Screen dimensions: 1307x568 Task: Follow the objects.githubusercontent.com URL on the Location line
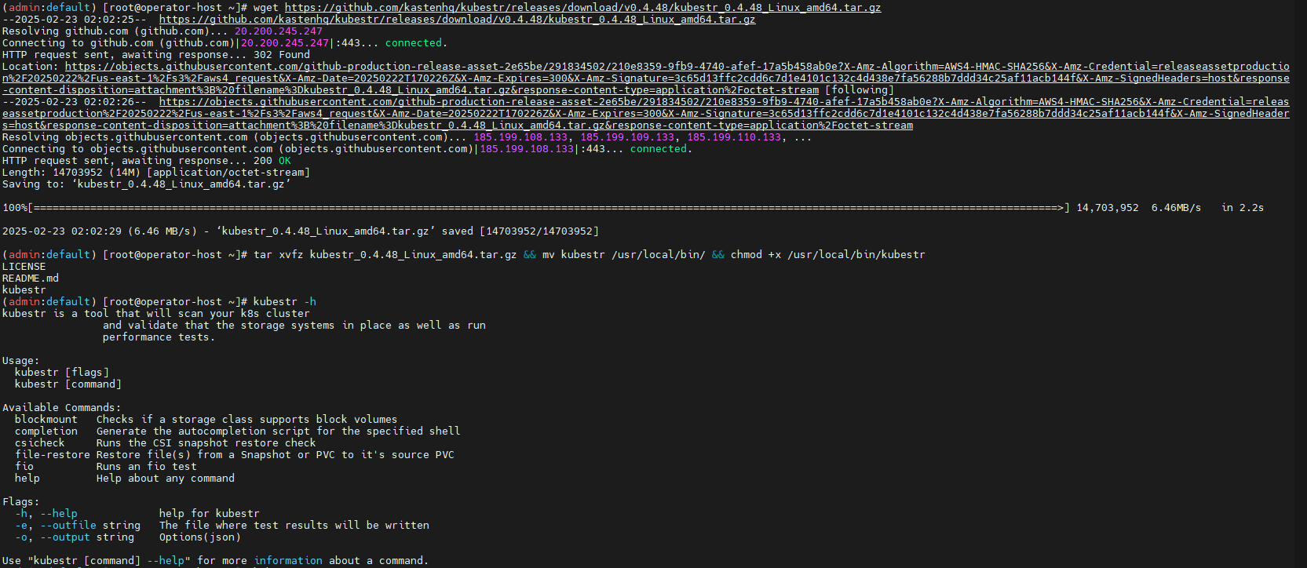[646, 78]
